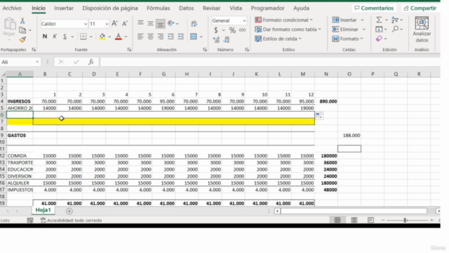Viewport: 449px width, 253px height.
Task: Click the Fill down icon
Action: (x=379, y=29)
